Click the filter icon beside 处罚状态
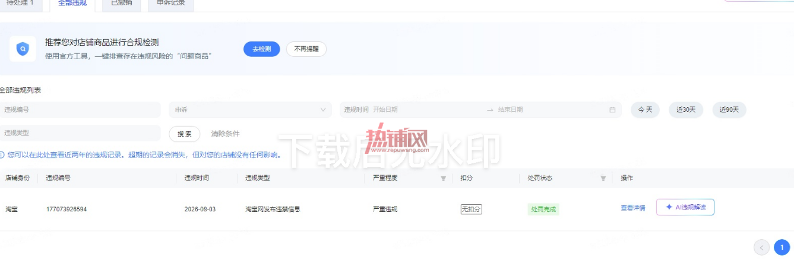The width and height of the screenshot is (794, 277). 603,178
